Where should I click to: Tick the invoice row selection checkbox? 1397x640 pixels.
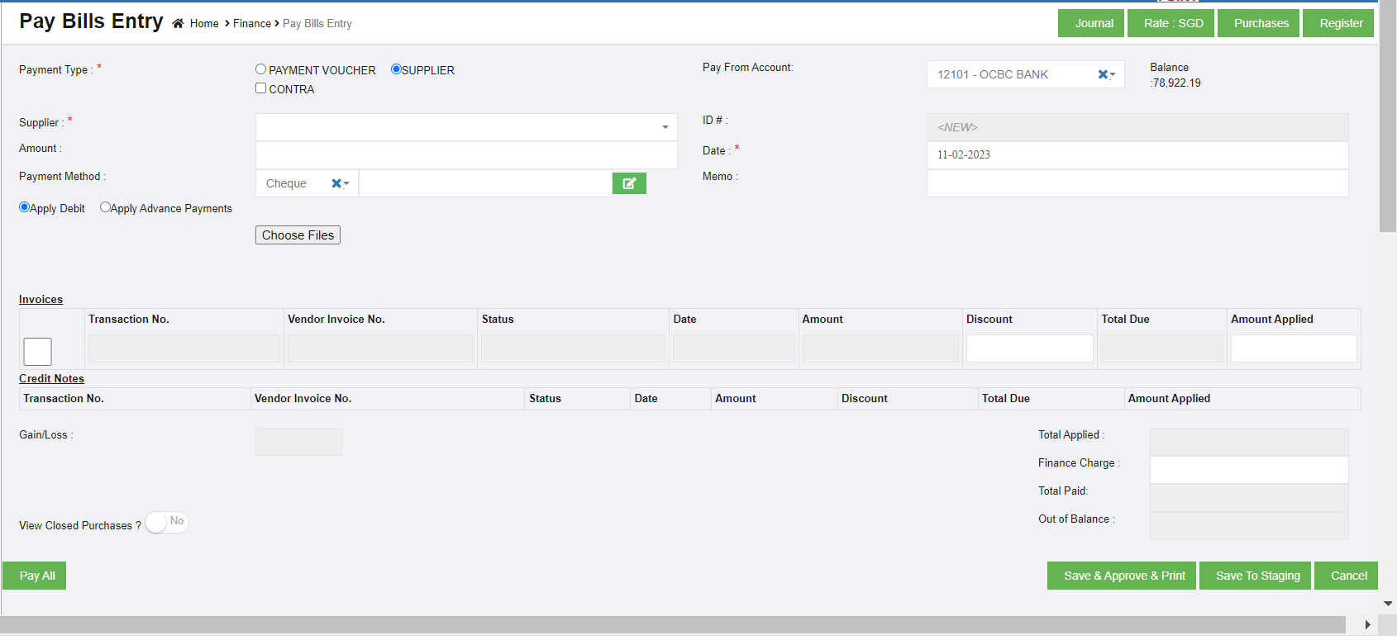coord(38,352)
